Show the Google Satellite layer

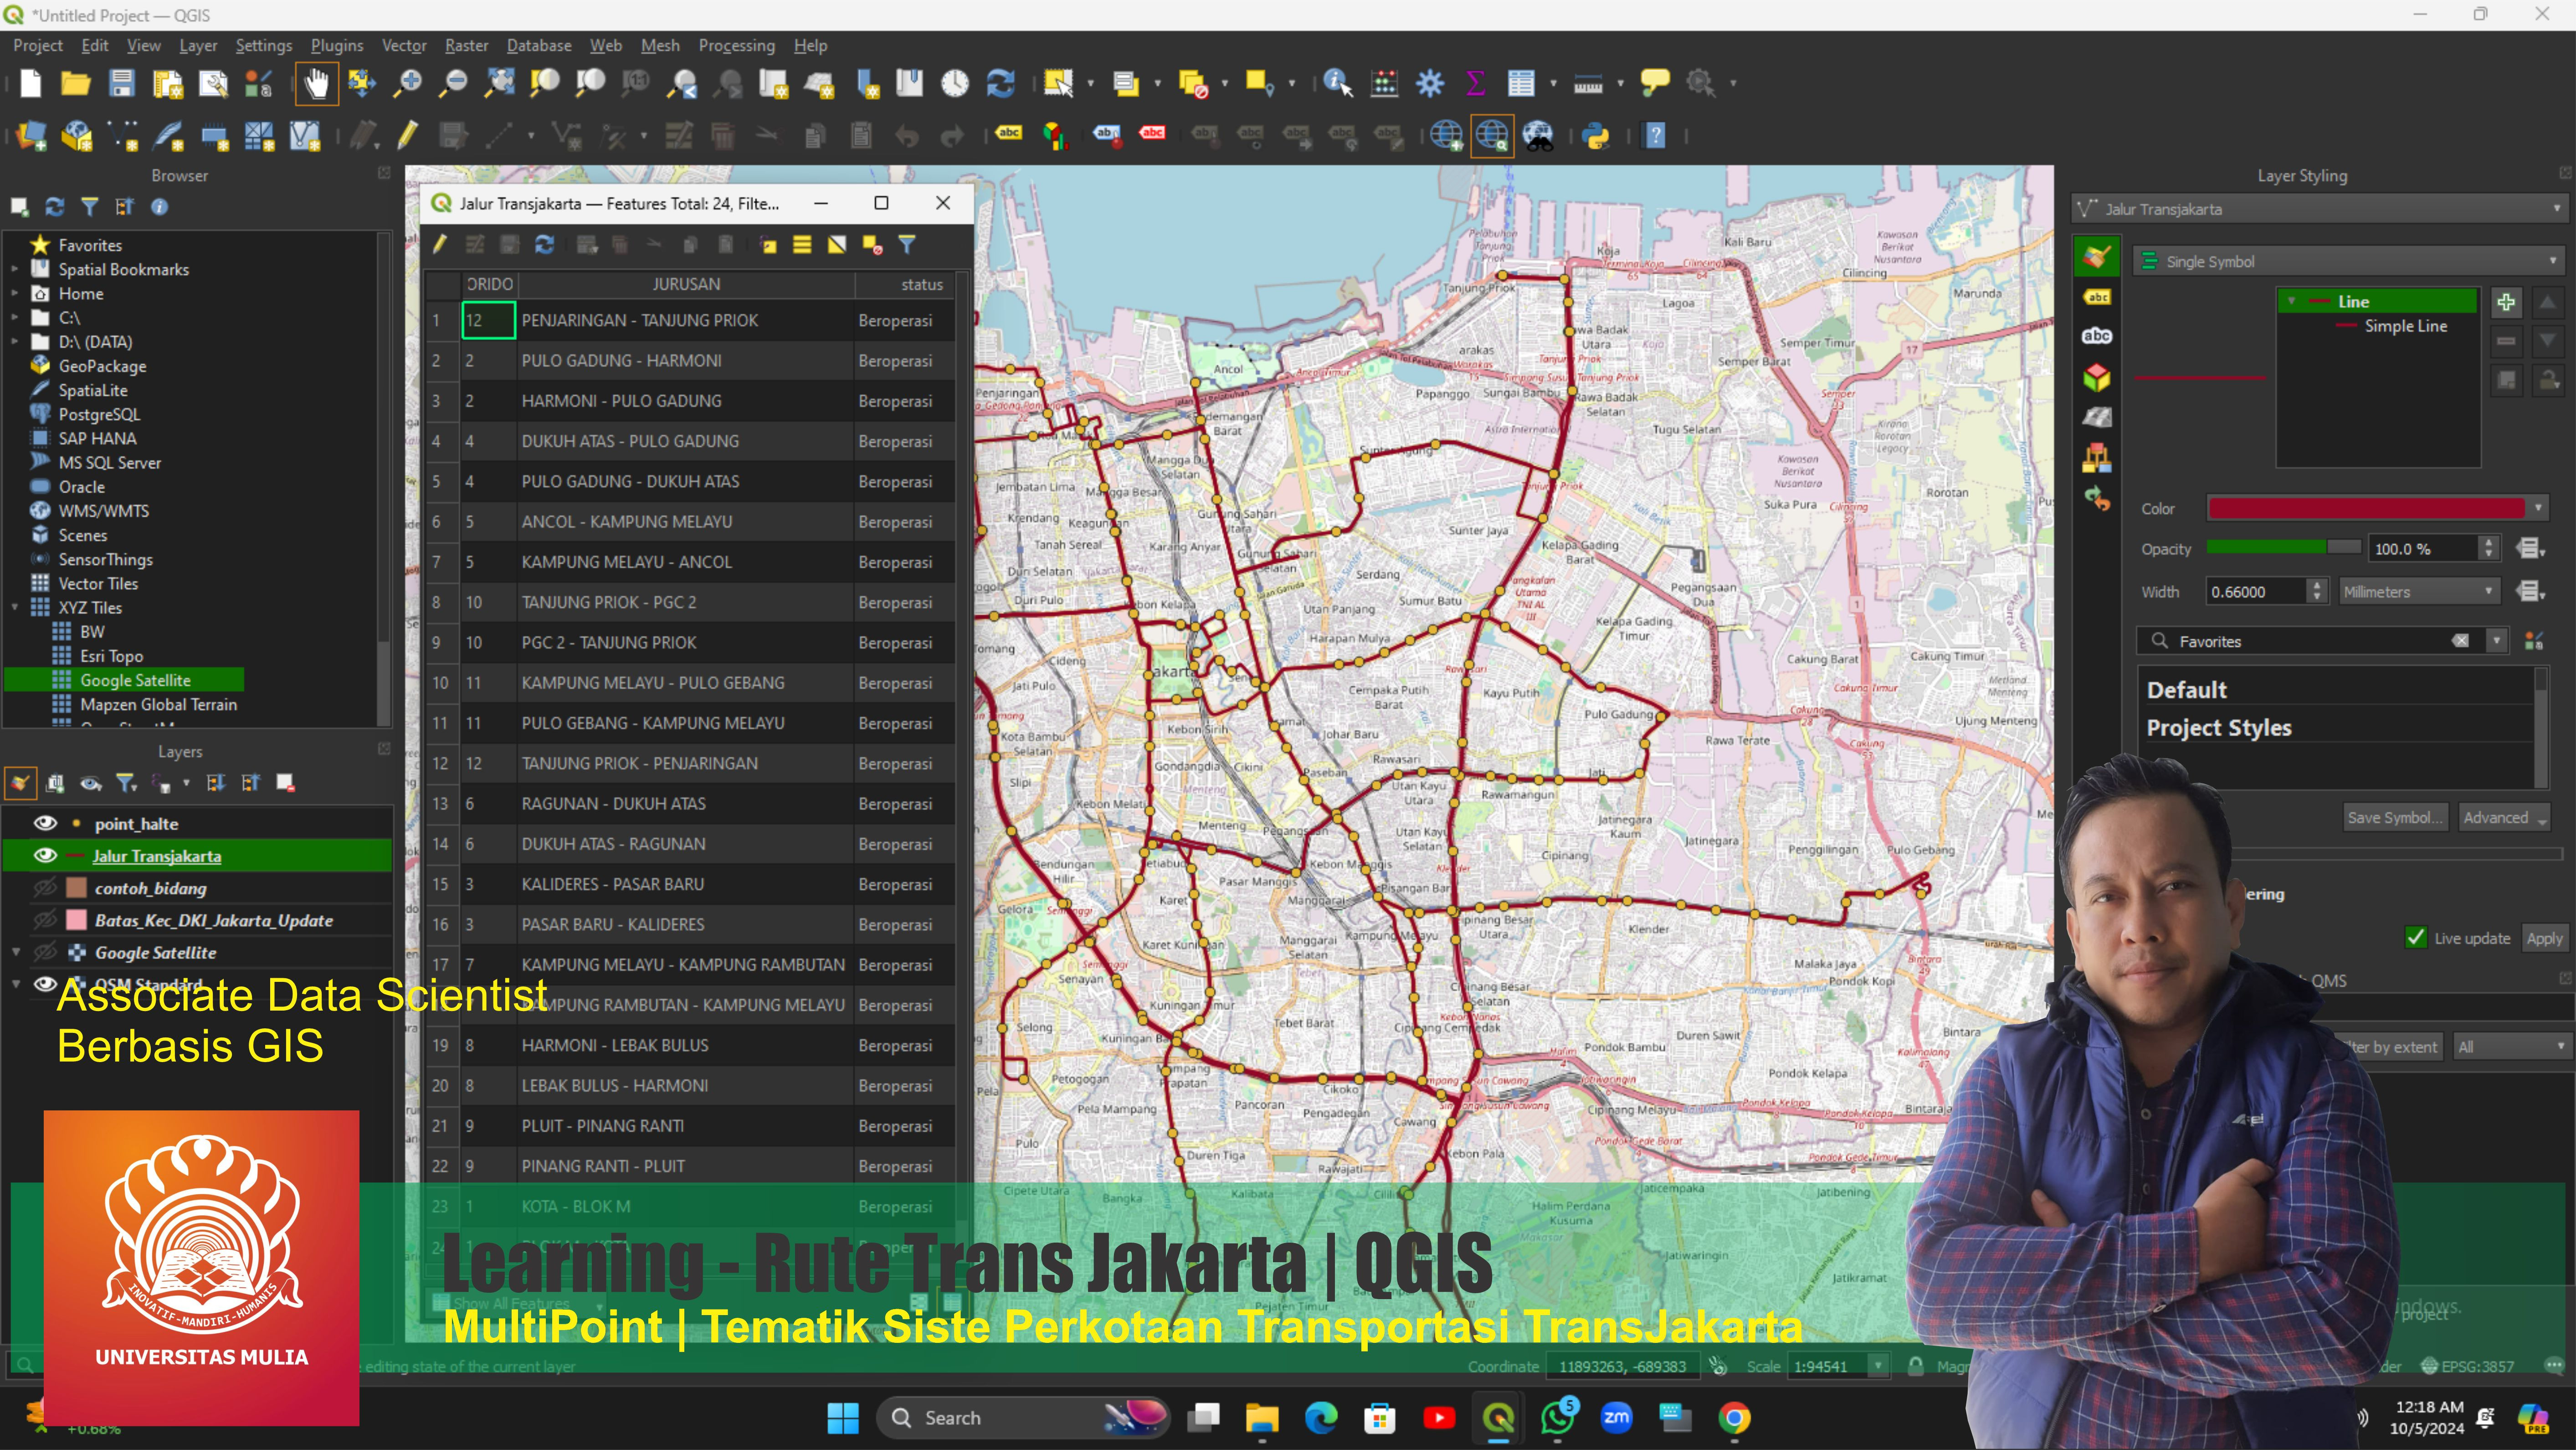(45, 953)
